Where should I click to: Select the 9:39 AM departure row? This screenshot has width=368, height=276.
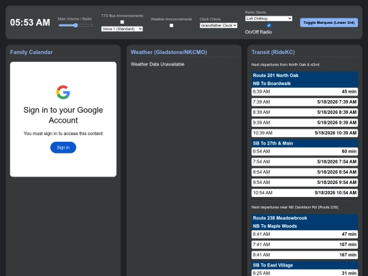pos(305,123)
